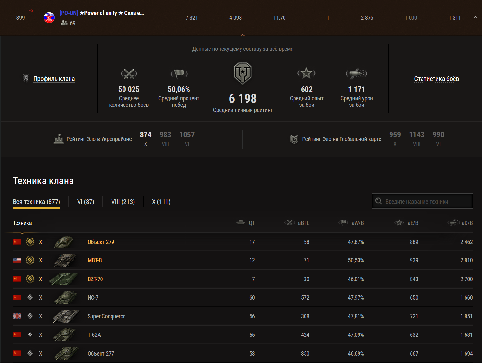Viewport: 482px width, 363px height.
Task: Click the Global Map tier VI rating 990
Action: [438, 135]
